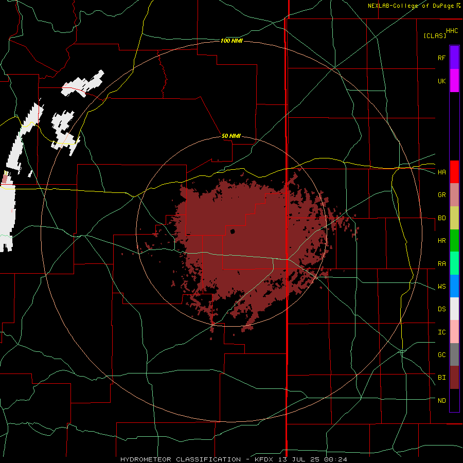Click the RA legend label
The image size is (463, 463).
441,264
